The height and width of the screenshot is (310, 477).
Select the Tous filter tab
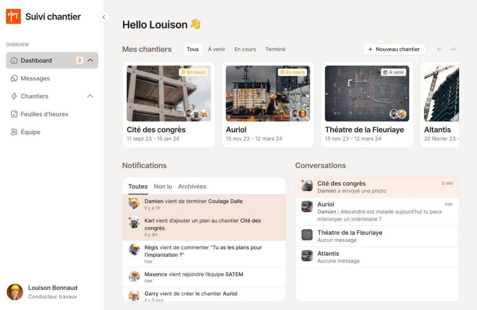[x=193, y=49]
